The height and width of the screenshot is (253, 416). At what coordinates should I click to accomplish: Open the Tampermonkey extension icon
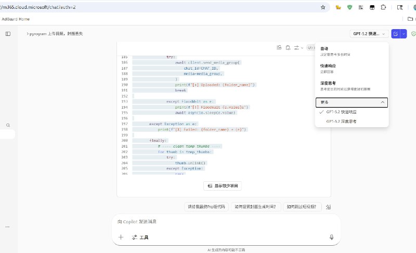pyautogui.click(x=372, y=7)
